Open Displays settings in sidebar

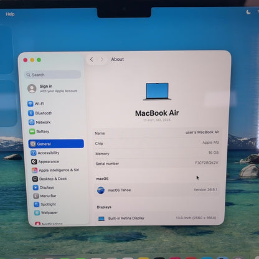click(44, 187)
